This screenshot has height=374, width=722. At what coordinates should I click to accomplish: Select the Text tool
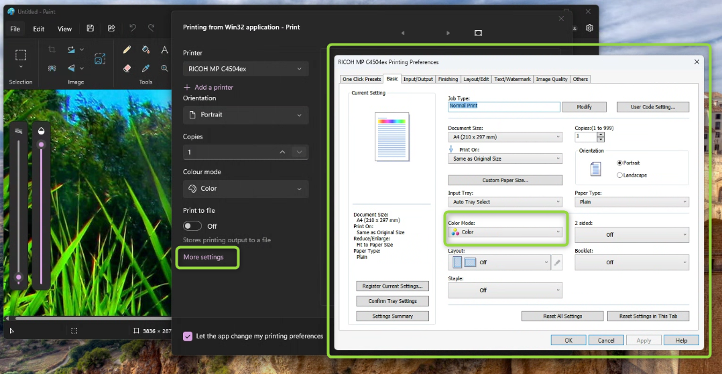click(x=164, y=50)
